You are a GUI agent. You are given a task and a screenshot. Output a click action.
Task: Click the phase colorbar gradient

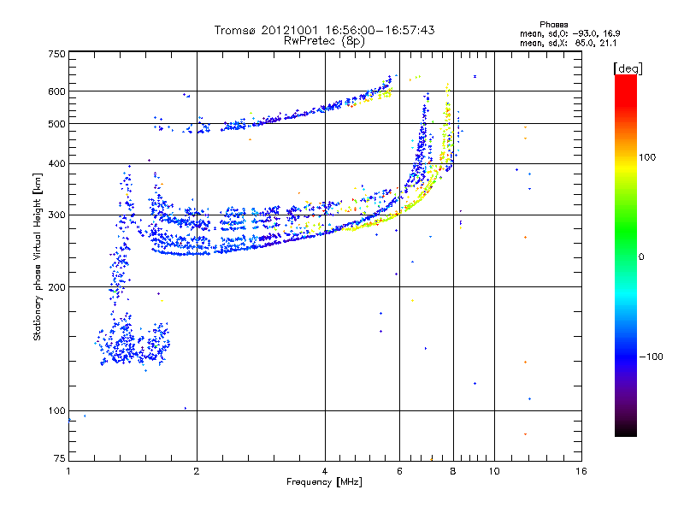(626, 255)
